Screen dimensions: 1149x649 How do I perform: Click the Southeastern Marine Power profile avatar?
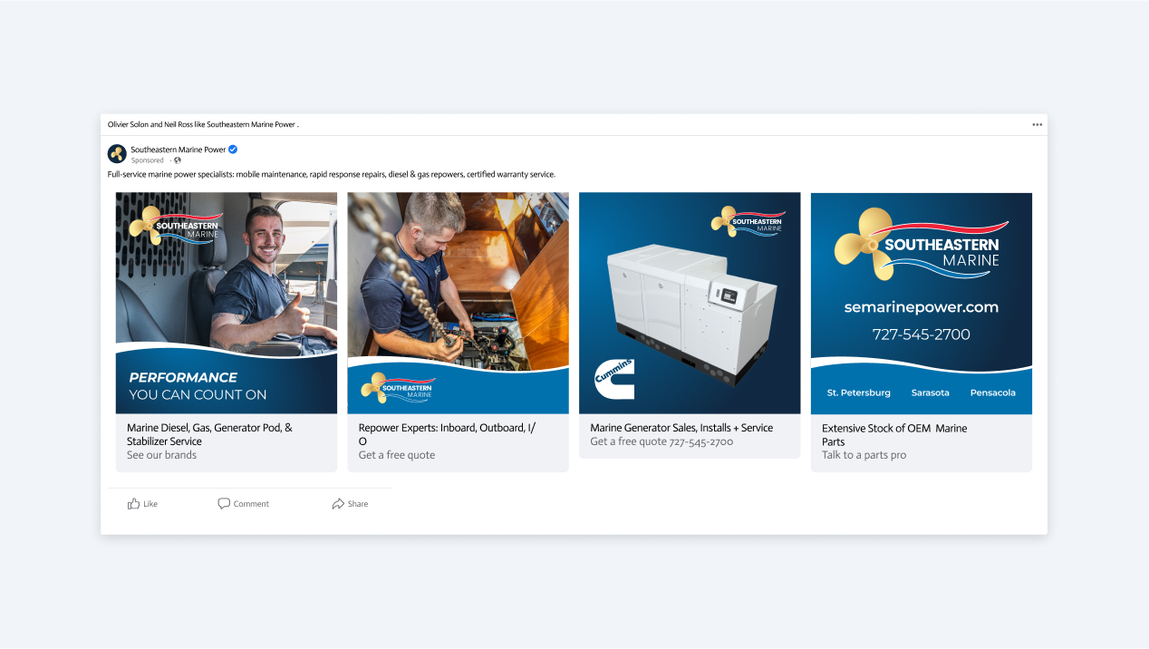tap(117, 154)
